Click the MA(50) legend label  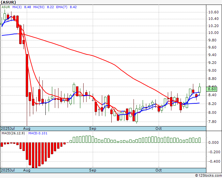click(39, 7)
